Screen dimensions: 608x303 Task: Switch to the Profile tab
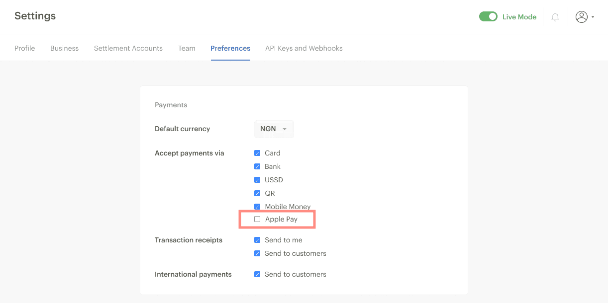[x=25, y=48]
